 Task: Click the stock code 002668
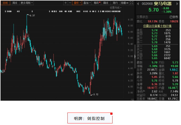(147, 4)
